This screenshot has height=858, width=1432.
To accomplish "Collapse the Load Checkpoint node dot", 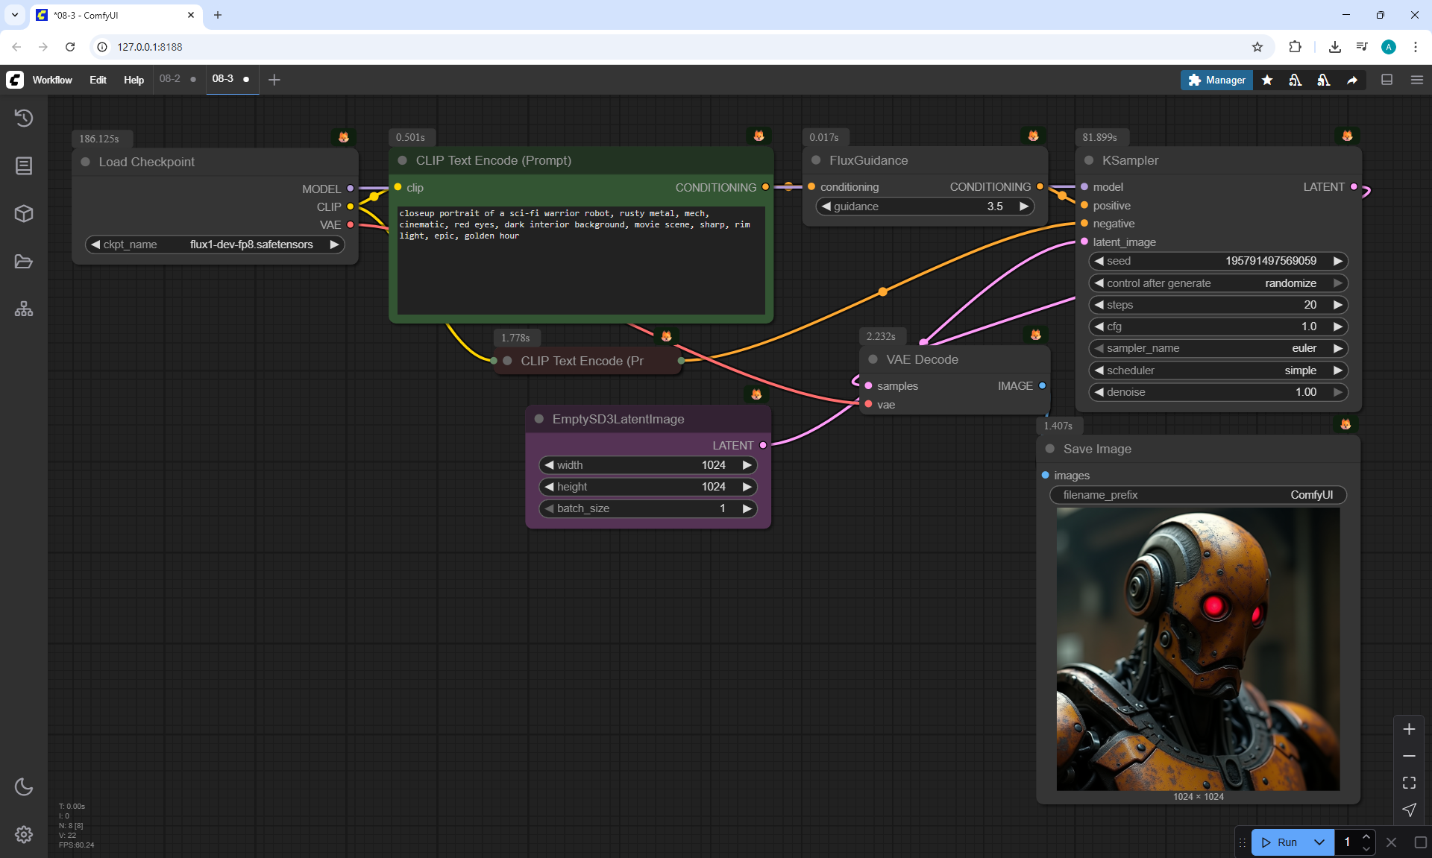I will pyautogui.click(x=86, y=162).
